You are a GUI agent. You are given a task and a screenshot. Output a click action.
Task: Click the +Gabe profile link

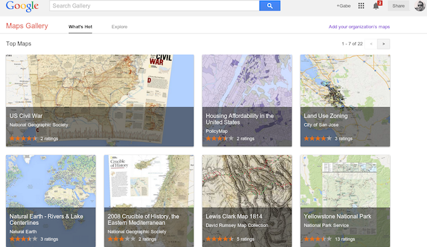coord(344,6)
